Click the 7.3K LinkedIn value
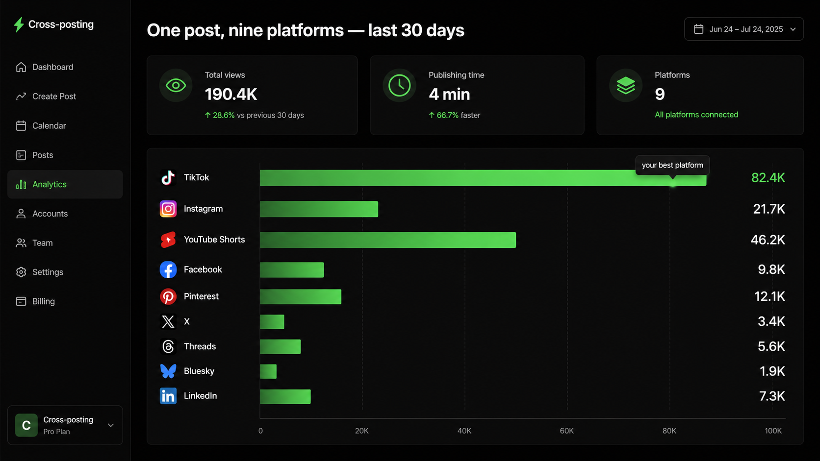820x461 pixels. 772,396
